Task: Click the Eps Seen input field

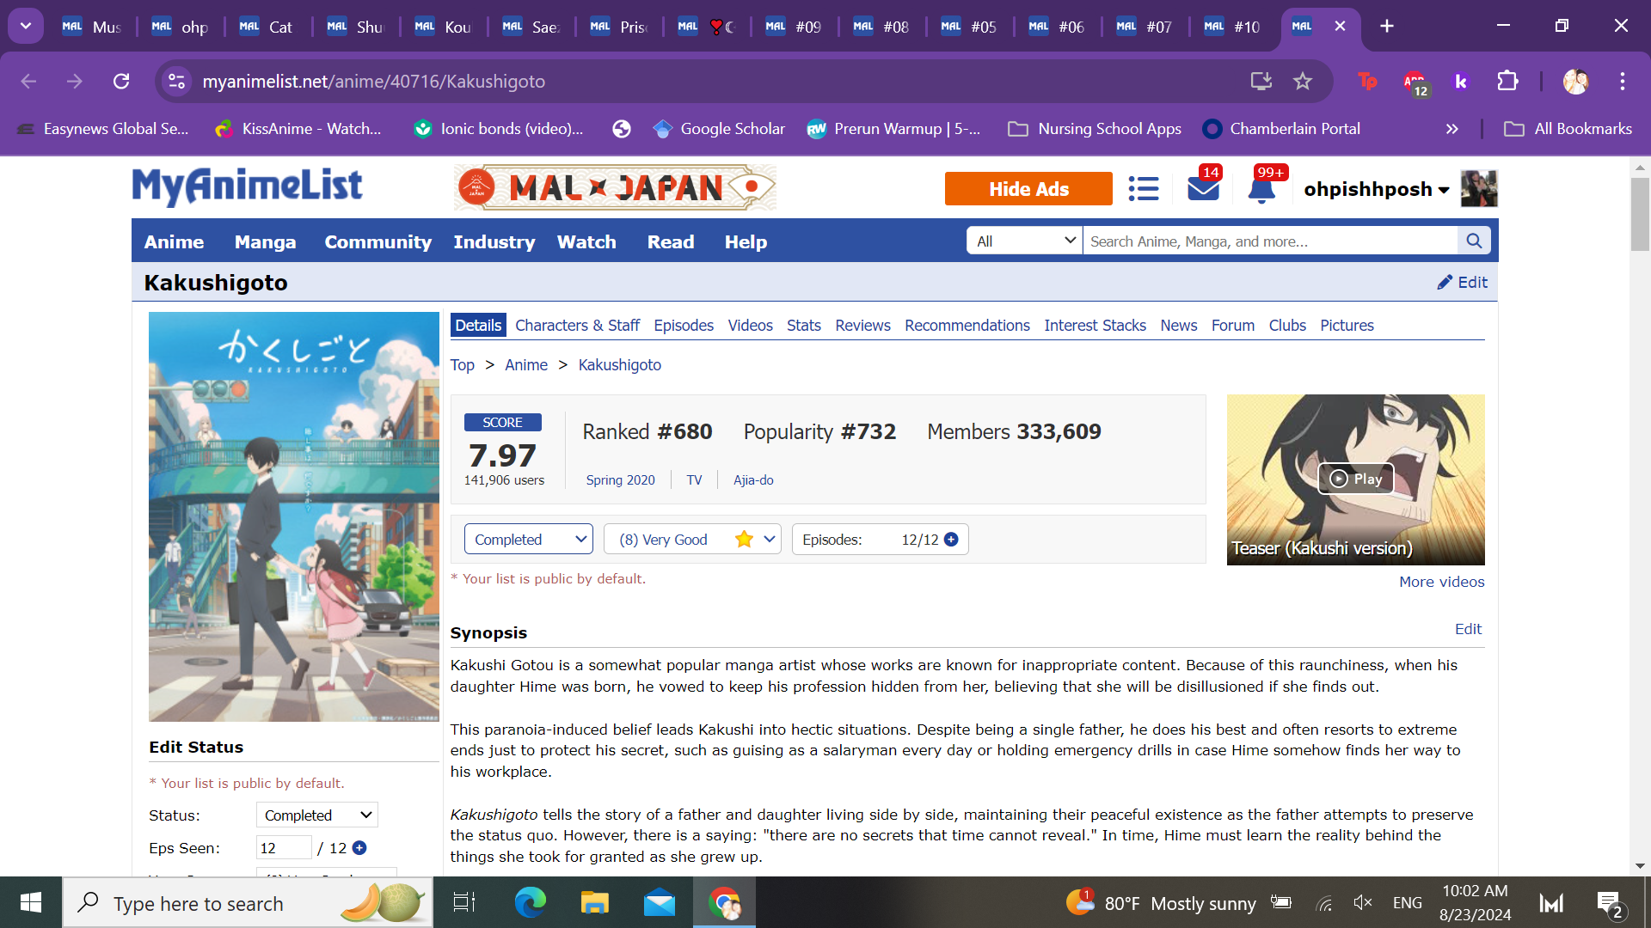Action: [x=284, y=848]
